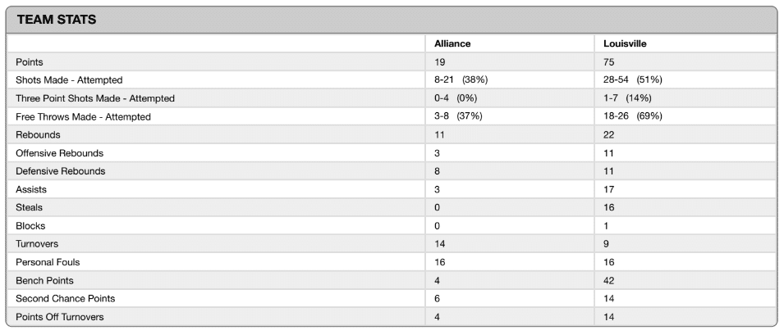Select Alliance's 8-21 (38%) shooting cell

461,80
